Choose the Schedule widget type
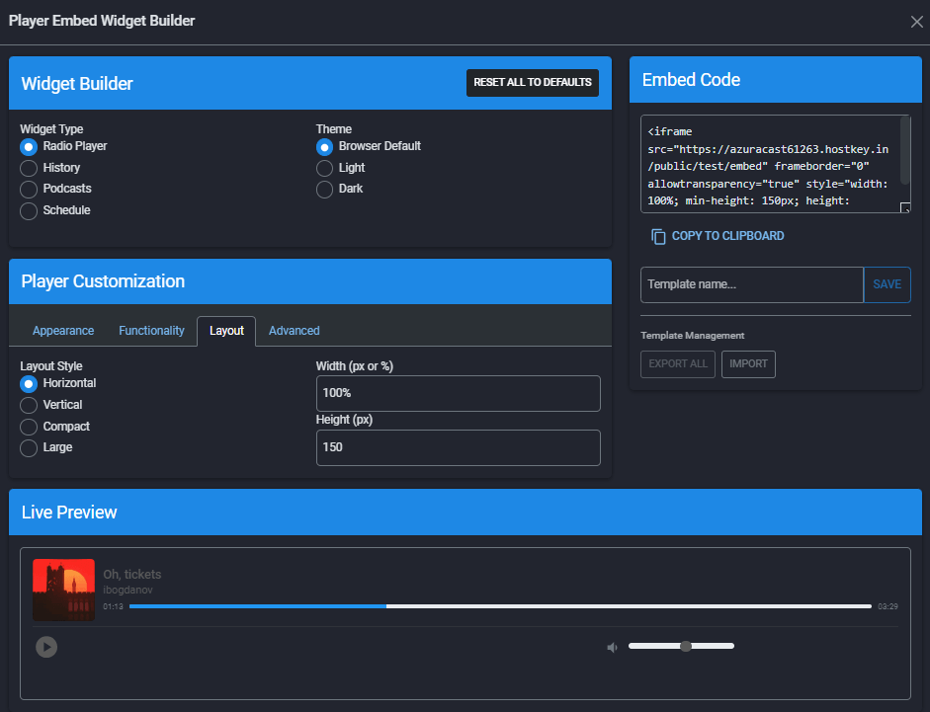The width and height of the screenshot is (930, 712). coord(29,210)
